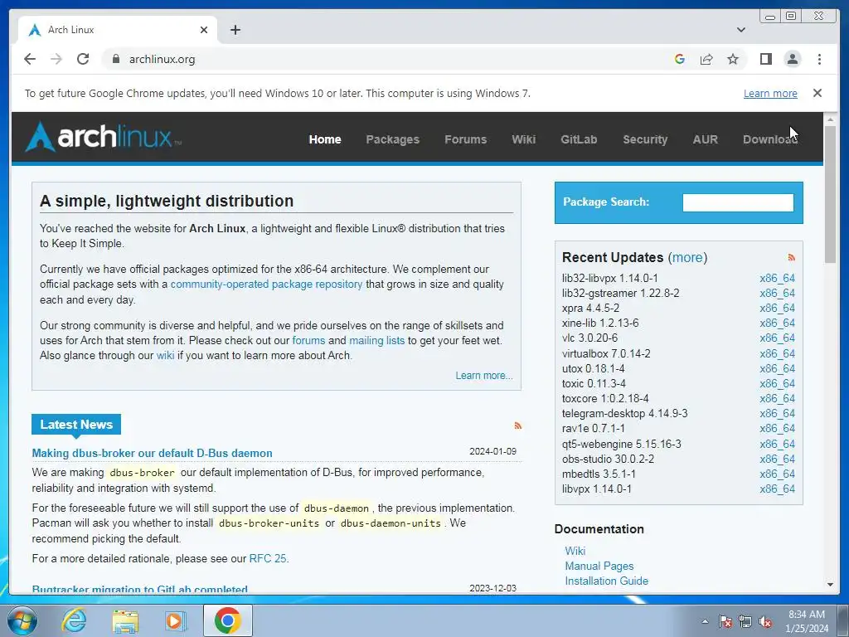Screen dimensions: 849x637
Task: Share this page using share icon
Action: [706, 59]
